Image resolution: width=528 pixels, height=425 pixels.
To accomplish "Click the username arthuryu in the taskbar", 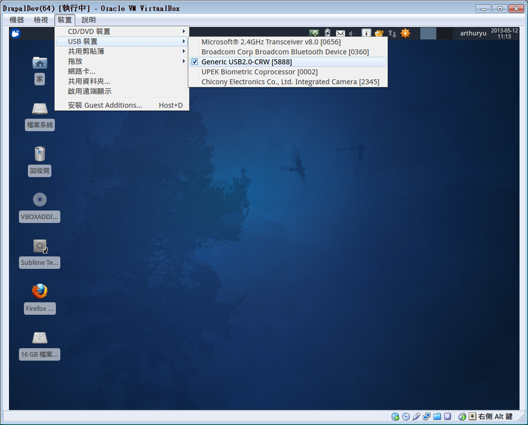I will coord(473,33).
